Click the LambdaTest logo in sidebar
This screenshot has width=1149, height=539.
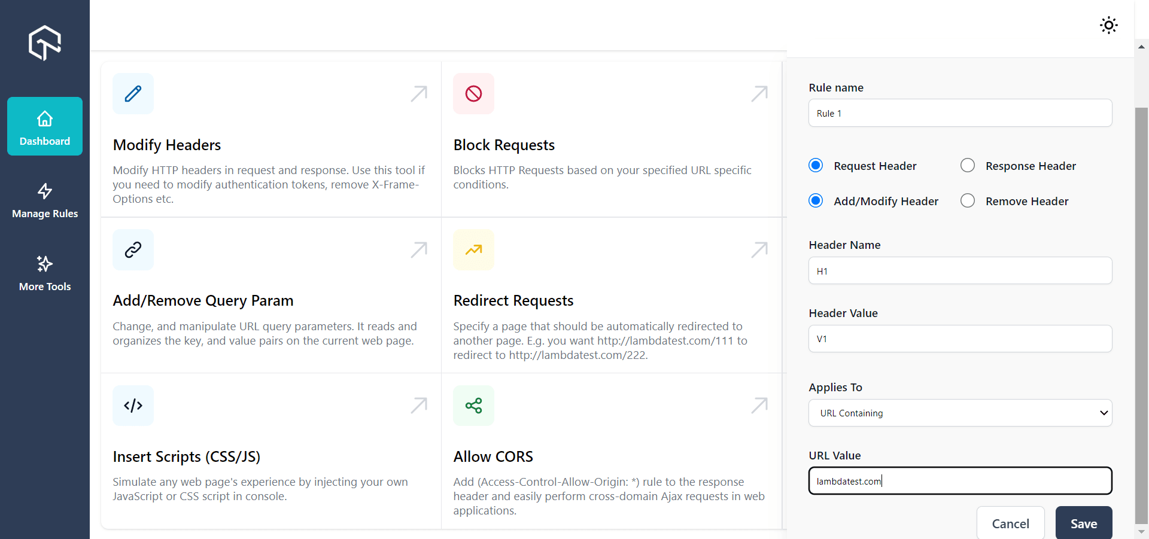45,42
